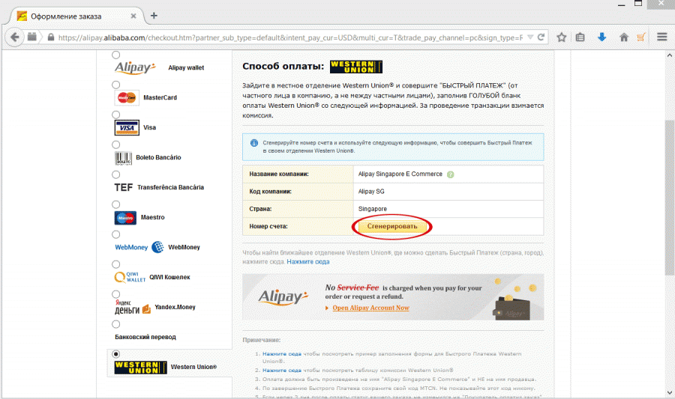Click the blue info icon in notice box

(254, 143)
